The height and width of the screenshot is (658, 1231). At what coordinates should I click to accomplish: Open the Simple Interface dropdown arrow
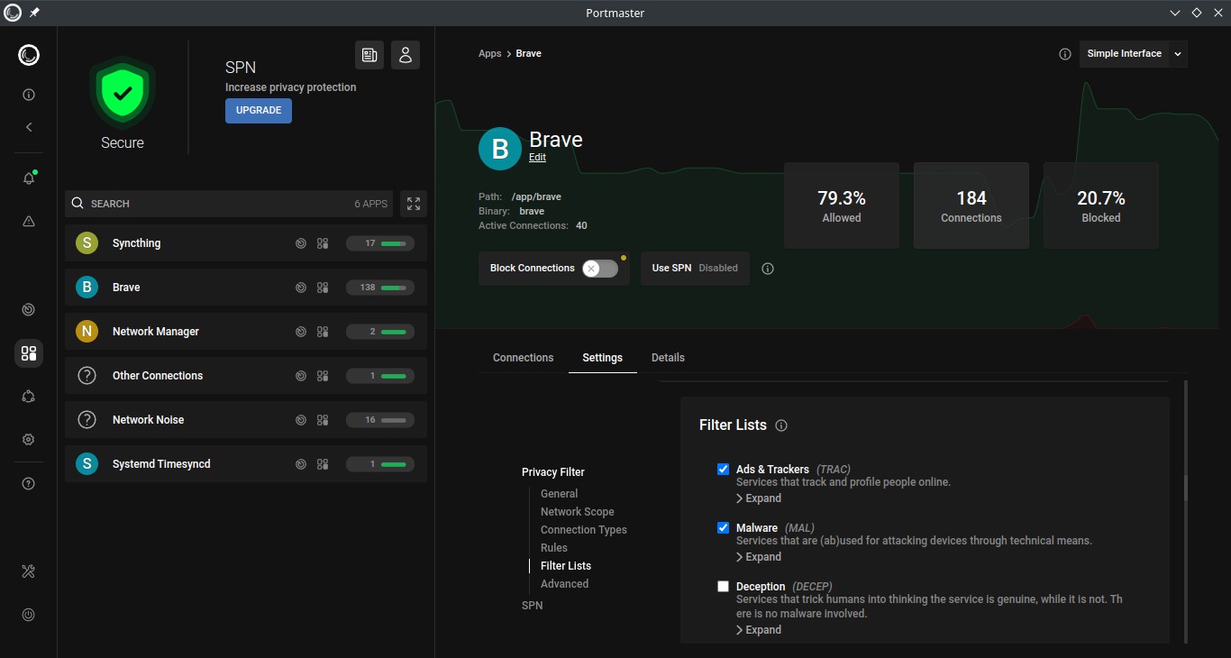point(1178,54)
